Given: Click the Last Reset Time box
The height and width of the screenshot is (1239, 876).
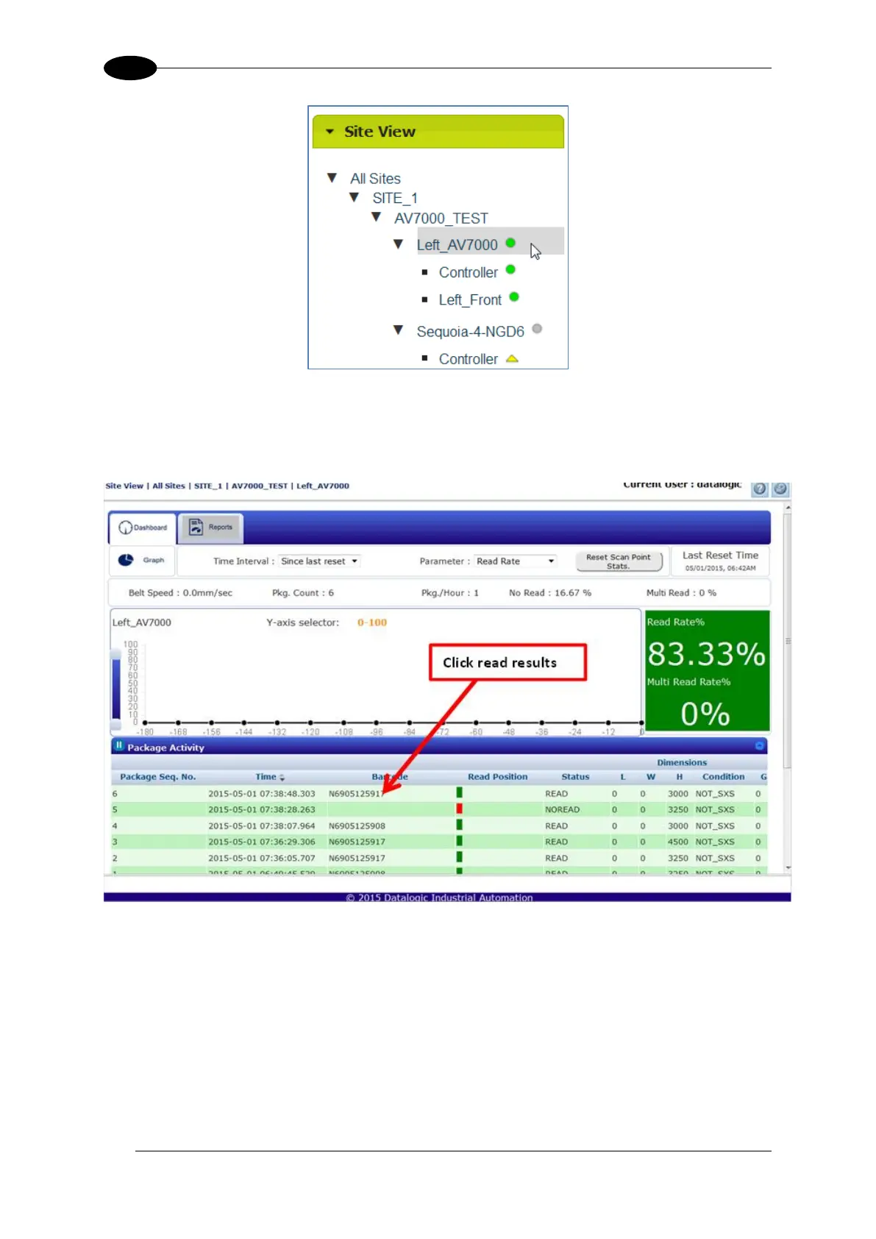Looking at the screenshot, I should tap(720, 561).
